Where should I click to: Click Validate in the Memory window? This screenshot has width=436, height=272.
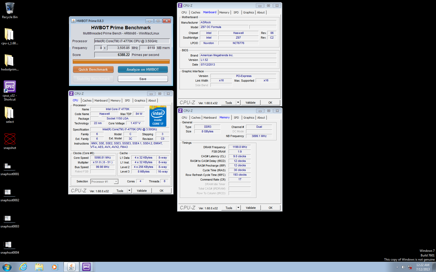tap(251, 208)
